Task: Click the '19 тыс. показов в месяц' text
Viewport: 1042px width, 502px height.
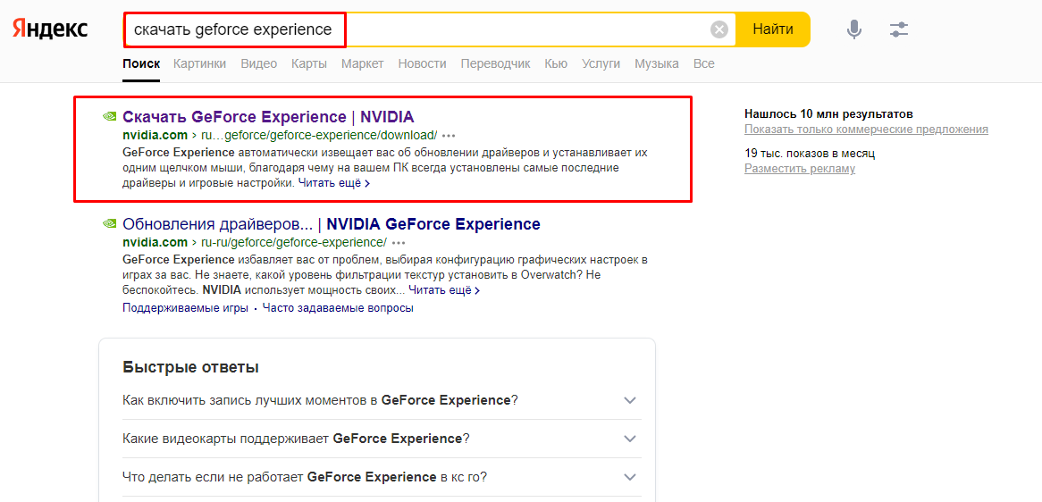Action: [x=810, y=154]
